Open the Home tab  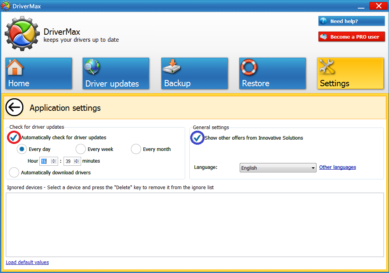tap(39, 73)
